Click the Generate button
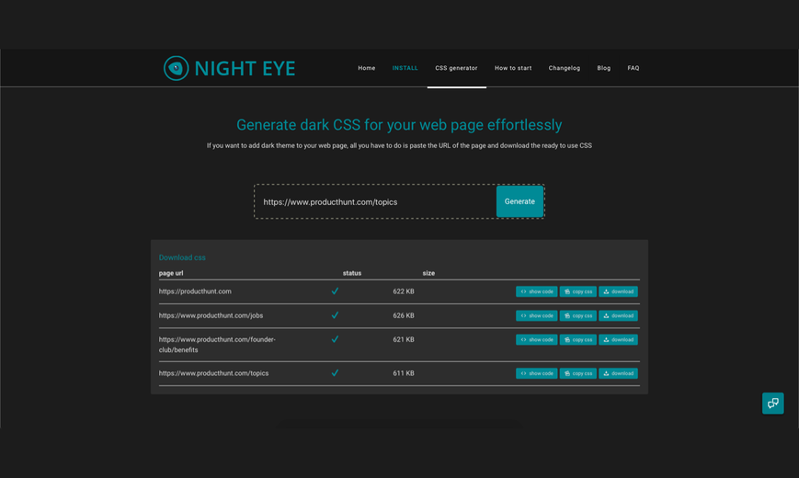The width and height of the screenshot is (799, 478). point(519,201)
